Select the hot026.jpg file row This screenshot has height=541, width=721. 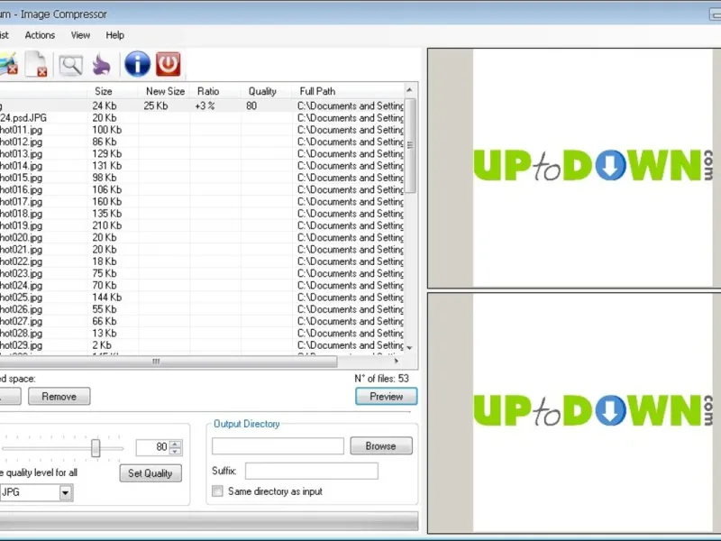click(202, 309)
